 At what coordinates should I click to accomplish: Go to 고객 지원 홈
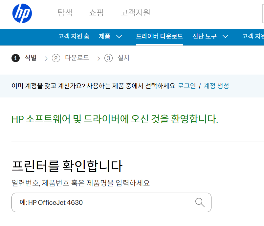[x=74, y=36]
